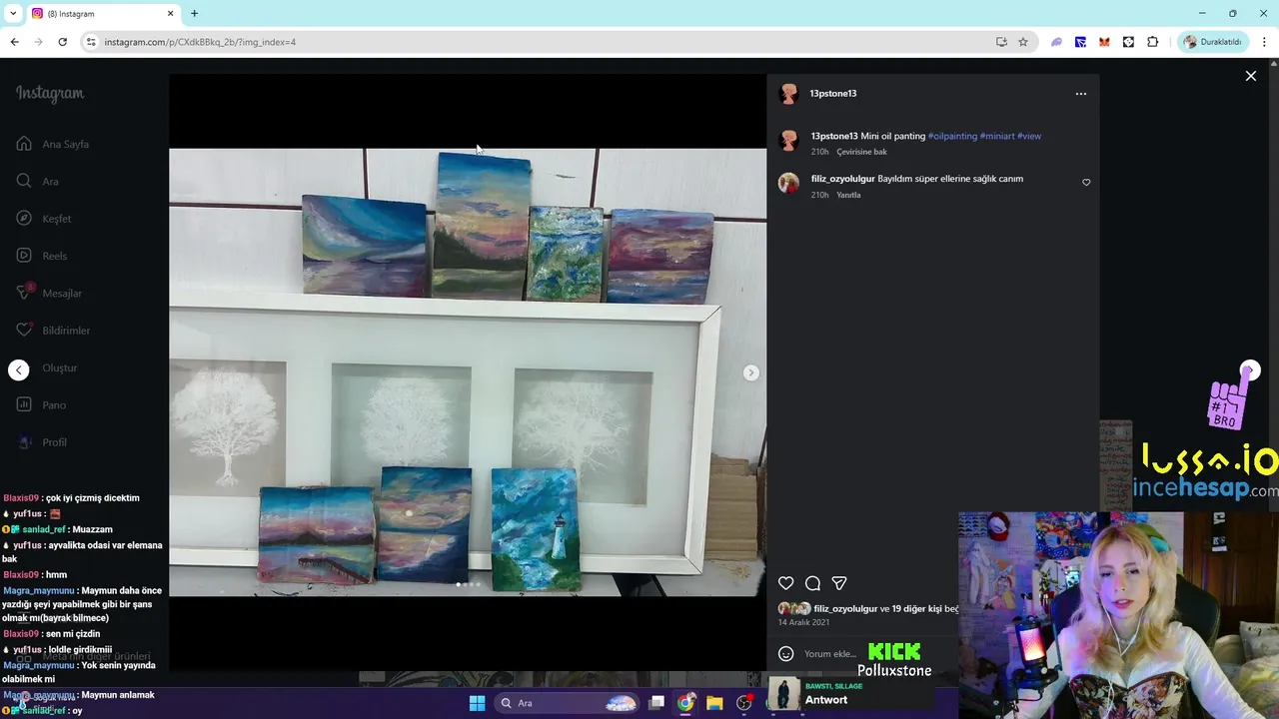Open the Extensions puzzle-piece menu
The width and height of the screenshot is (1279, 719).
[x=1152, y=42]
